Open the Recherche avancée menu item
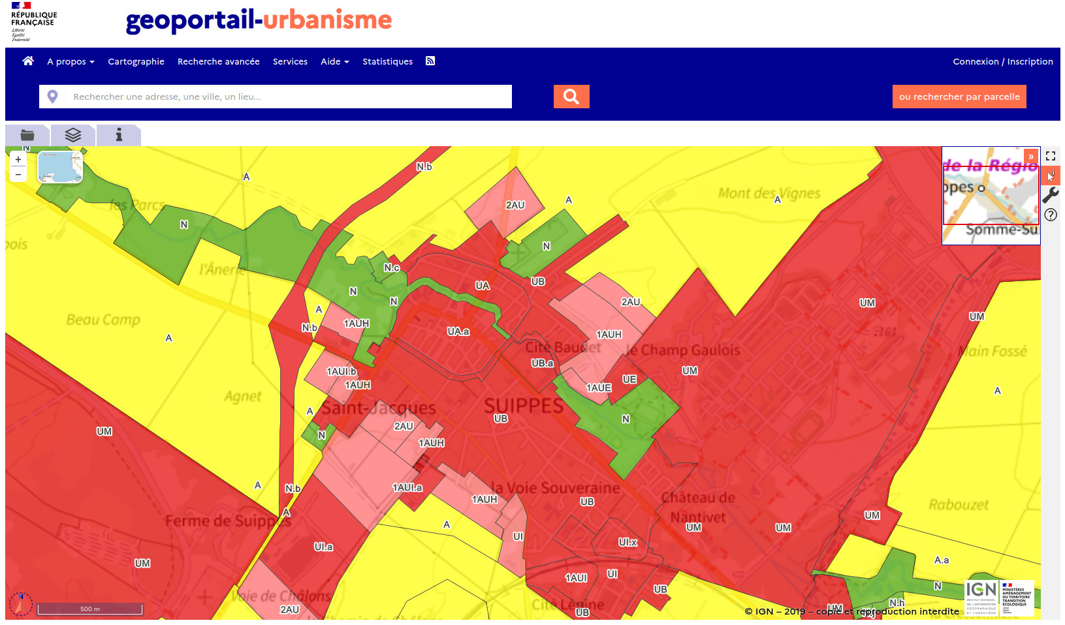Viewport: 1065px width, 625px height. pos(218,61)
